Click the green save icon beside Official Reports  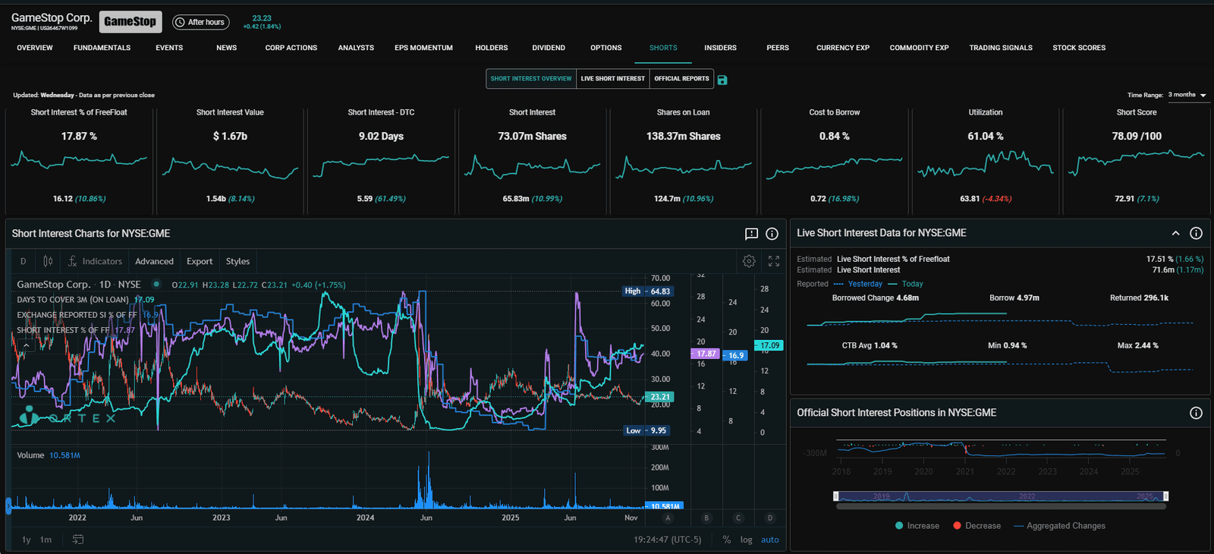(722, 80)
